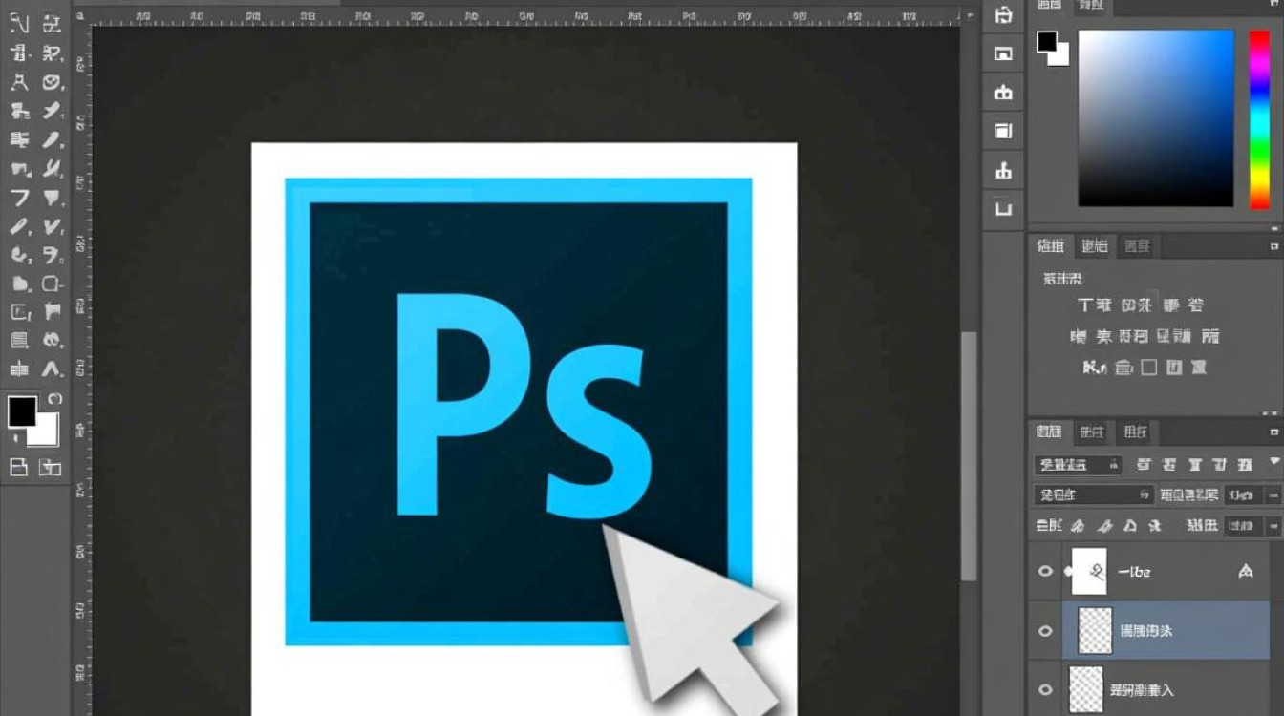Pick the second-row left tool in the toolbox
Image resolution: width=1284 pixels, height=716 pixels.
tap(19, 53)
